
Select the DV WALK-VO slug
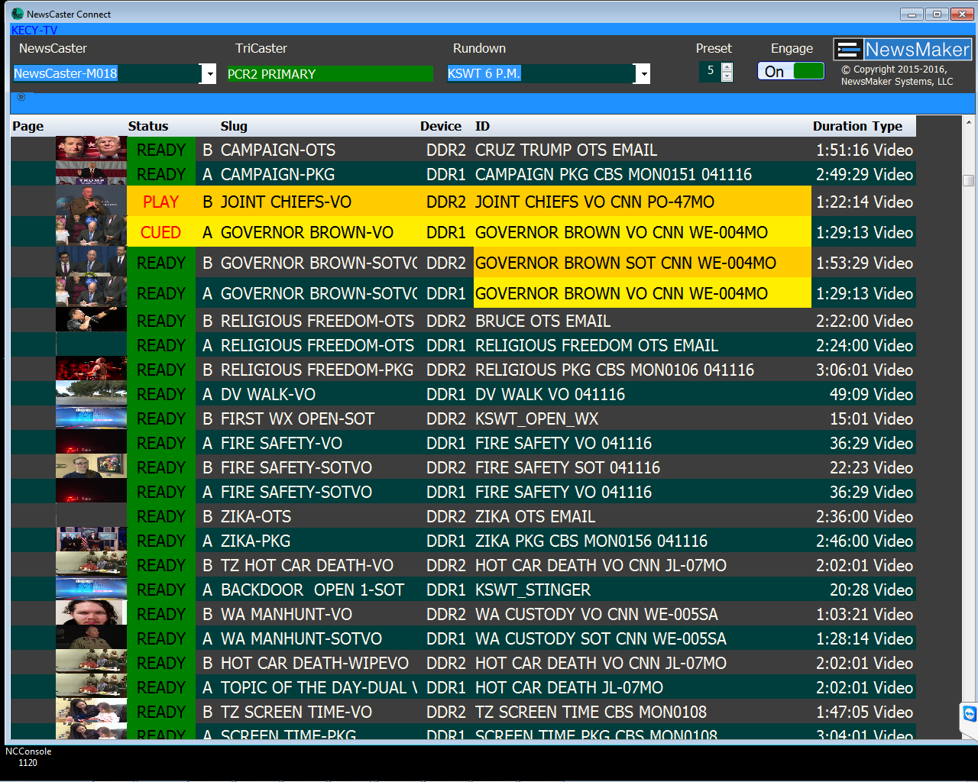[268, 394]
